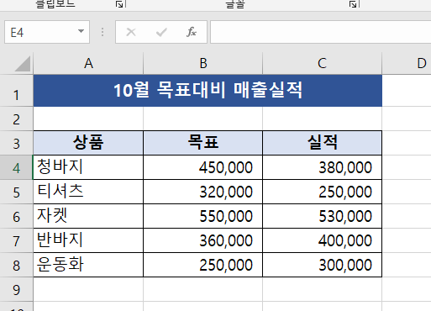
Task: Select column A header
Action: [x=88, y=63]
